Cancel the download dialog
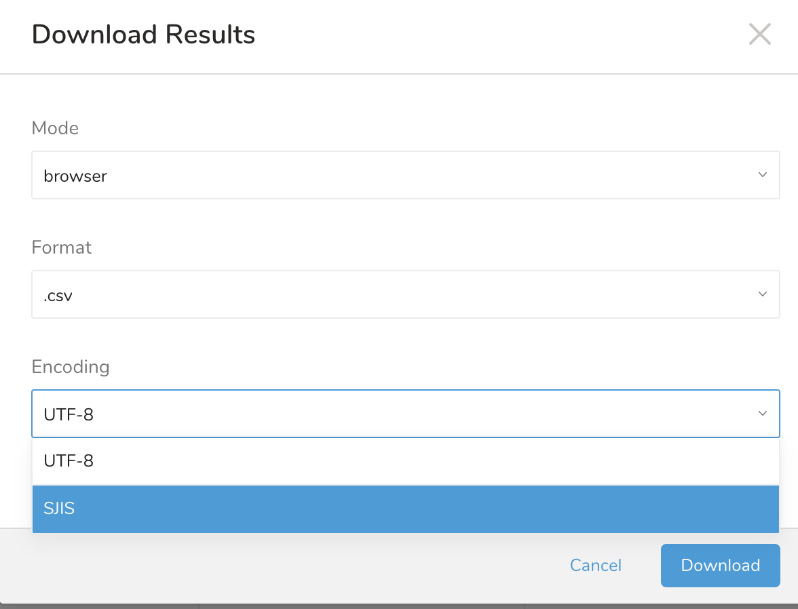 (595, 566)
